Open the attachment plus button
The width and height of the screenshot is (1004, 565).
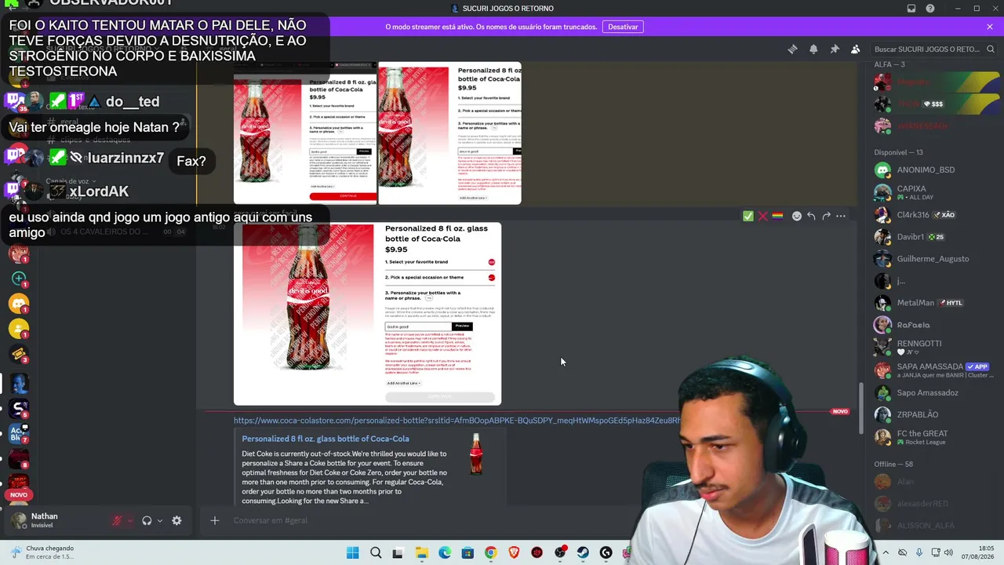click(x=214, y=520)
